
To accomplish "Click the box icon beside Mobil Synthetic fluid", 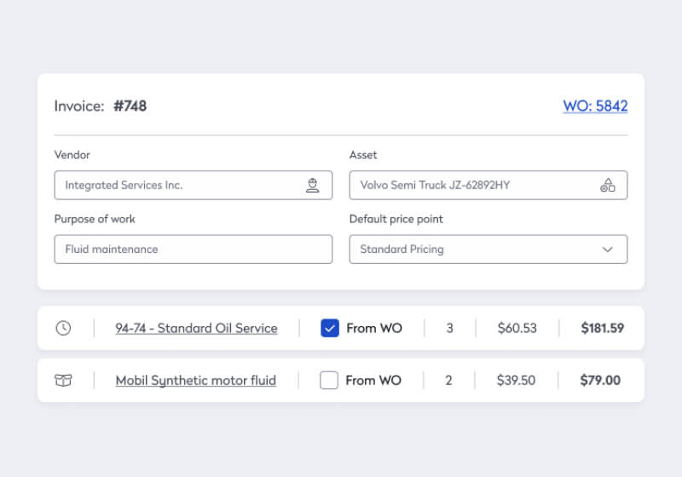I will click(x=63, y=381).
